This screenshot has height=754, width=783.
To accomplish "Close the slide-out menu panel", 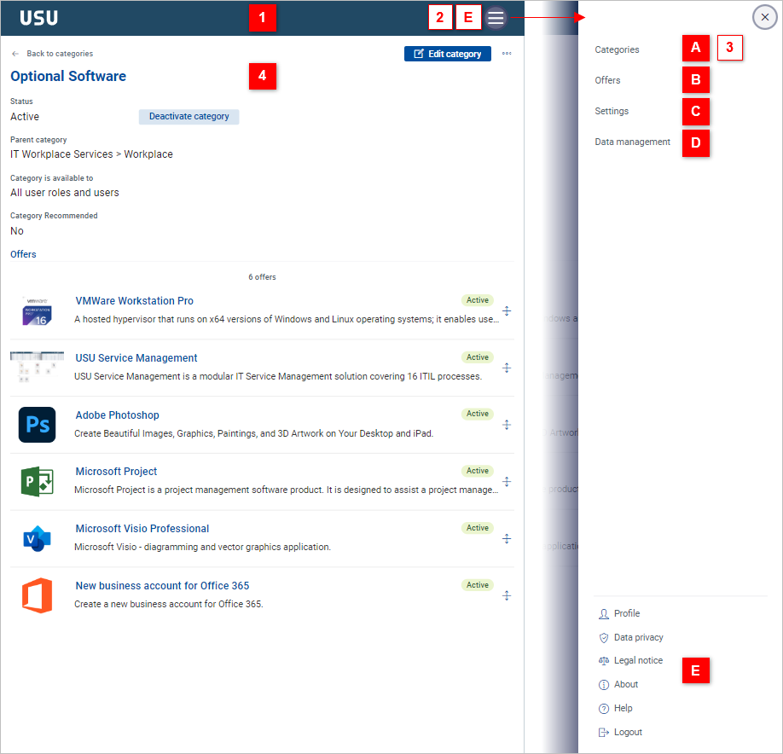I will (x=764, y=17).
